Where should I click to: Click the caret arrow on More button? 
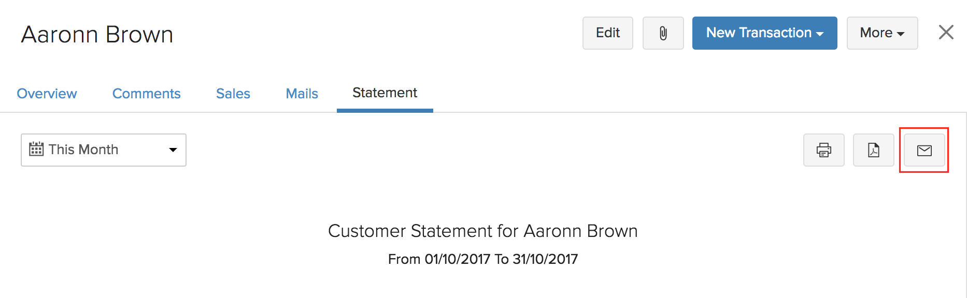[901, 34]
